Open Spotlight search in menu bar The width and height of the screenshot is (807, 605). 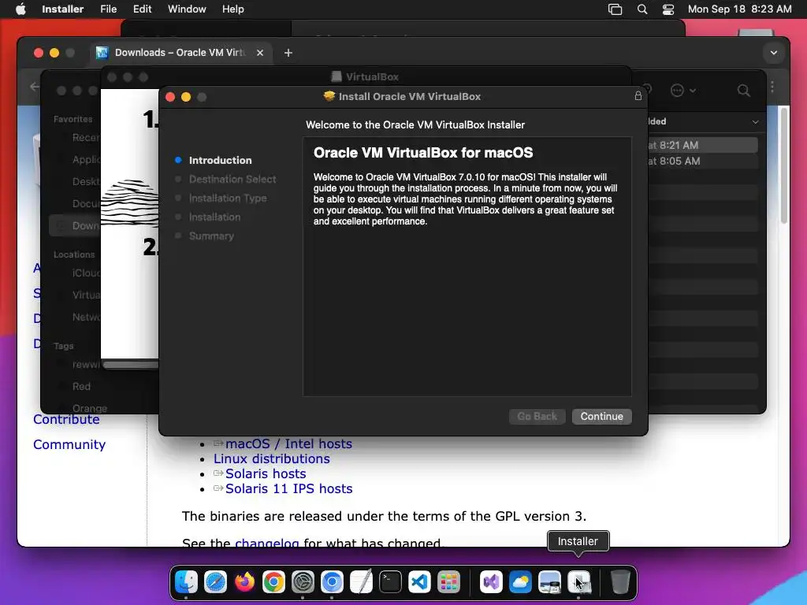coord(642,9)
